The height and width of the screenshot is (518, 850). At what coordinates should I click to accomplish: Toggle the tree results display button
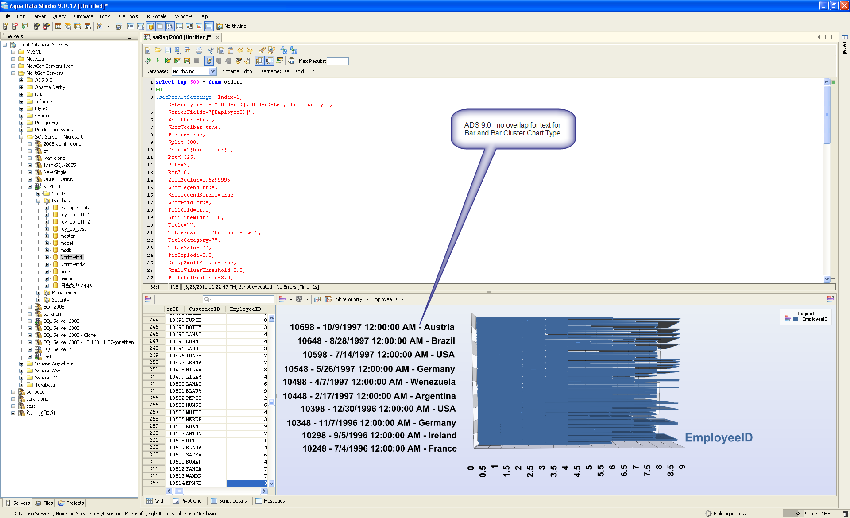tap(269, 61)
